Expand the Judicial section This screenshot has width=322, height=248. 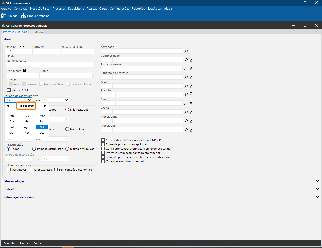coord(317,189)
